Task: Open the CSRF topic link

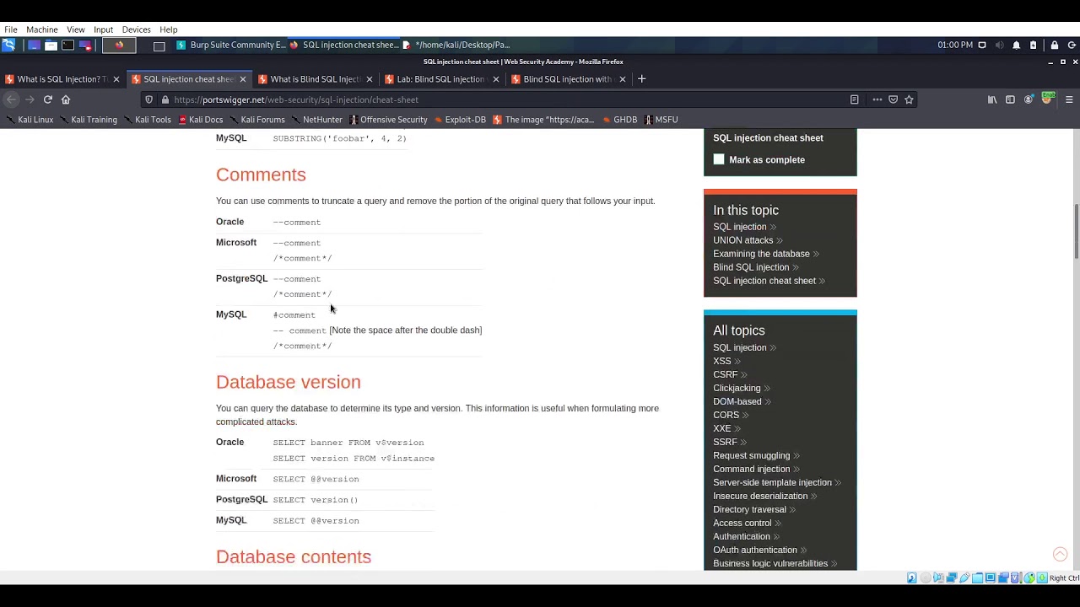Action: 726,374
